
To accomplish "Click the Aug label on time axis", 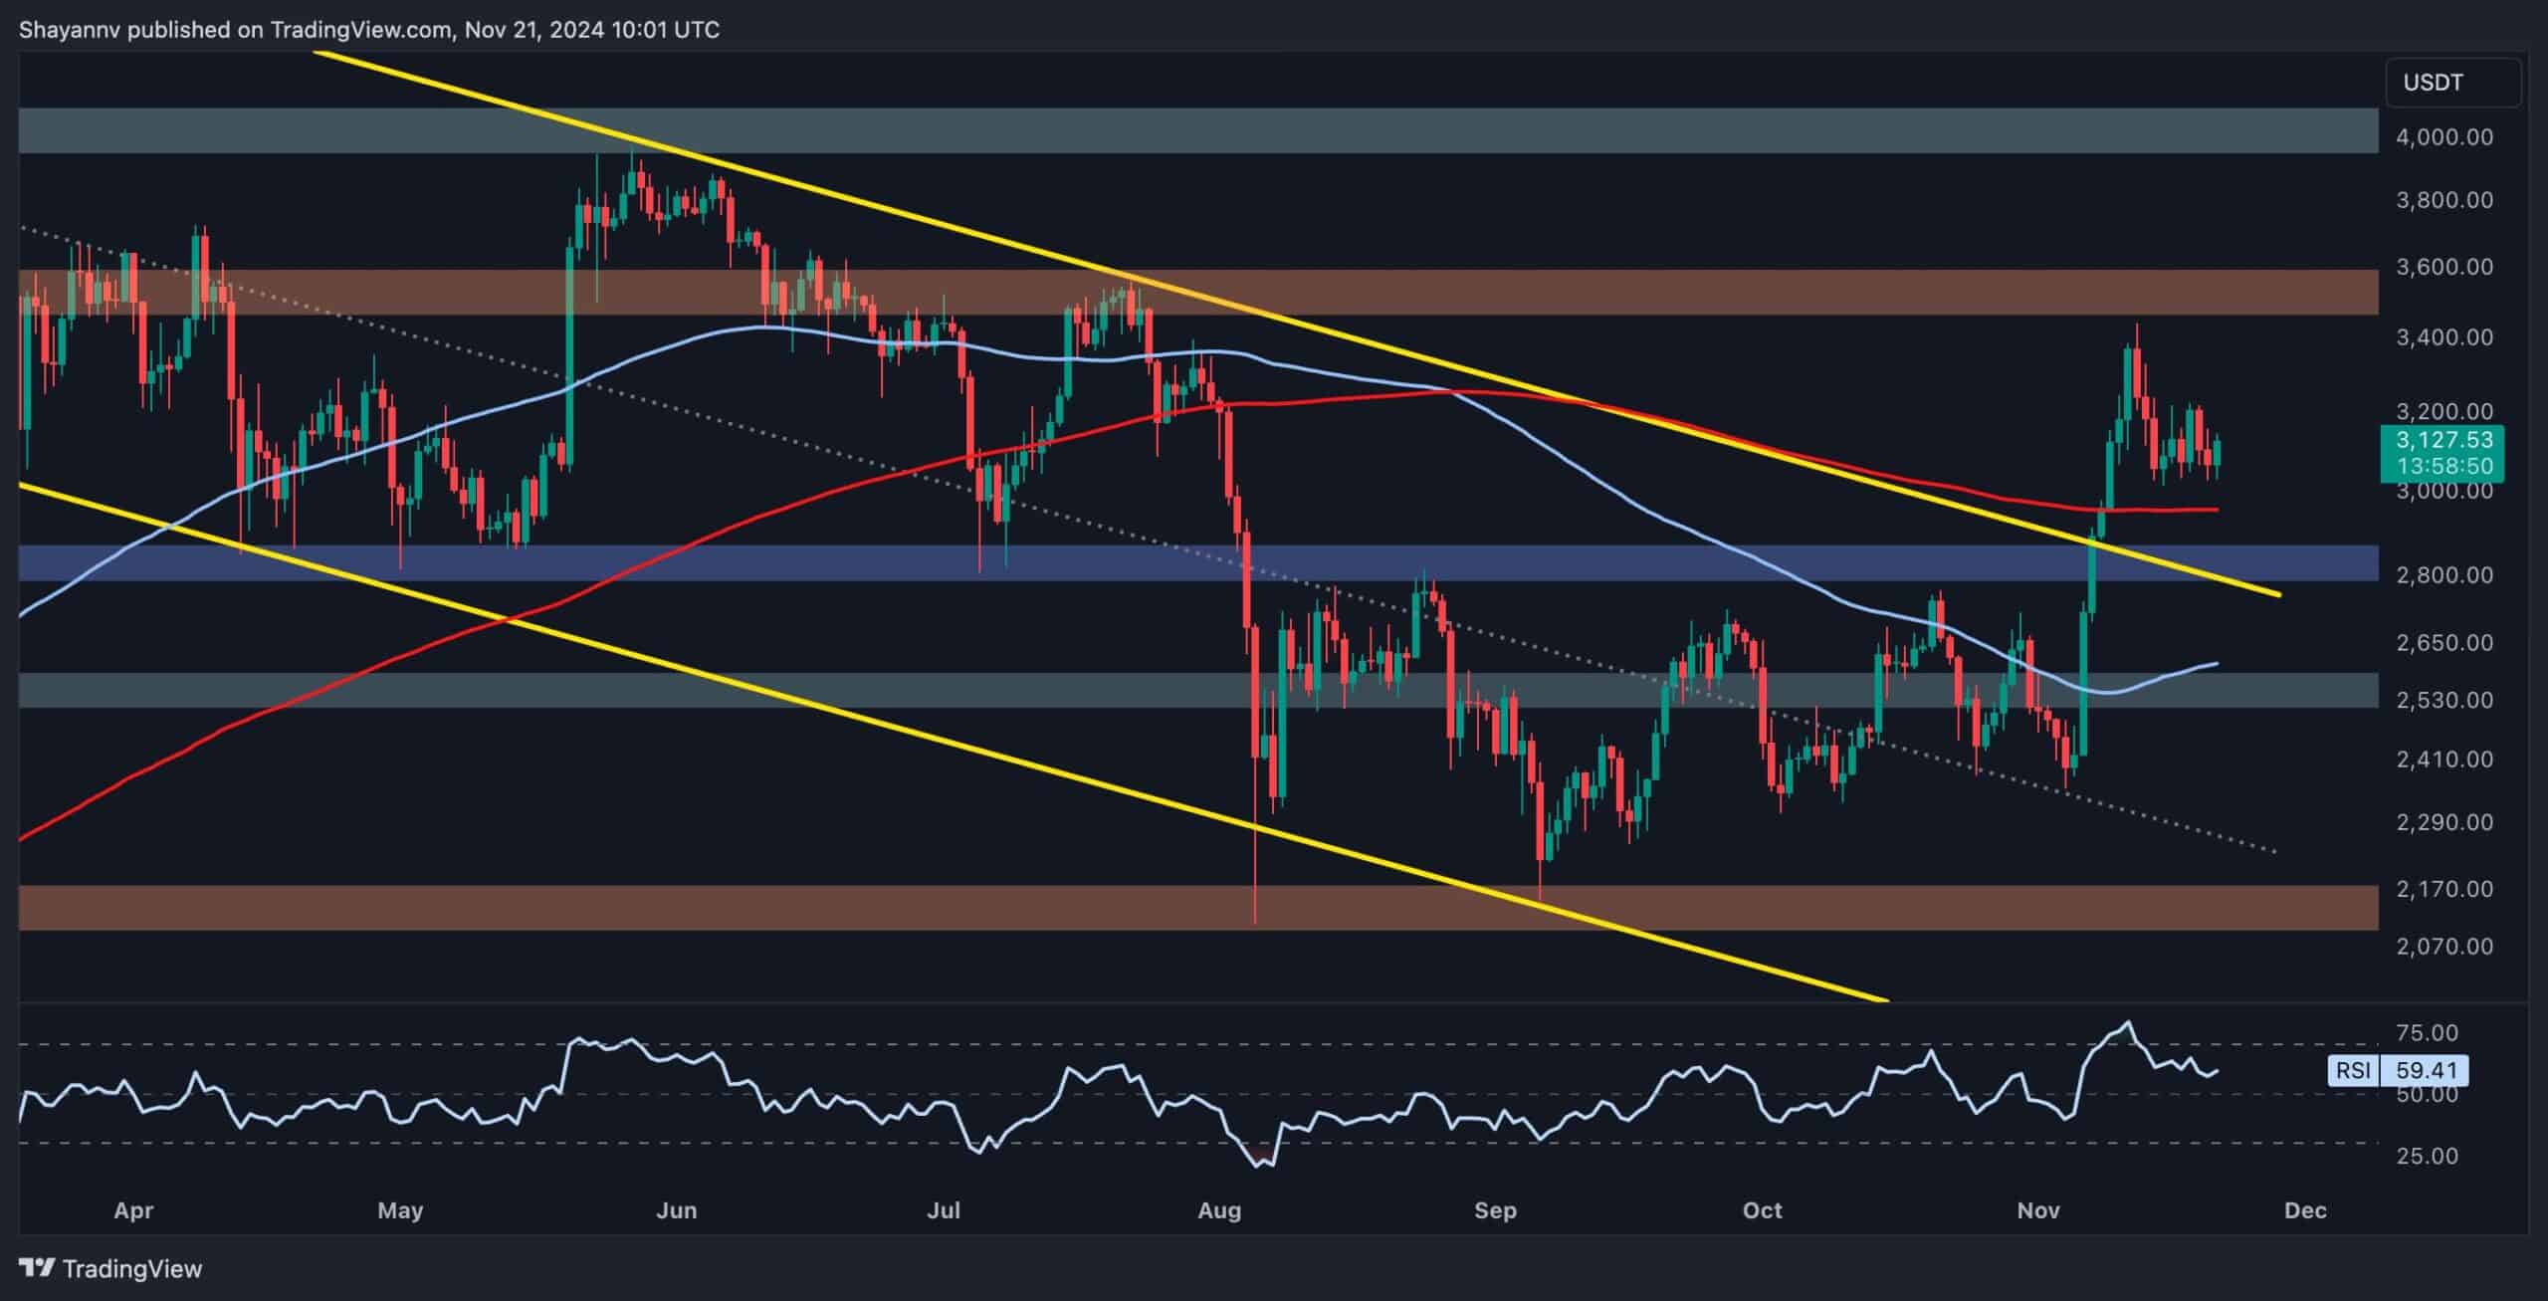I will tap(1219, 1210).
